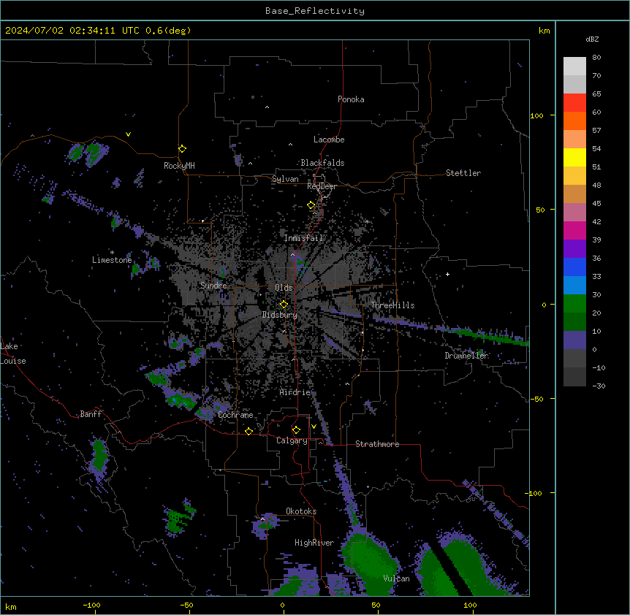
Task: Click the yellow diamond marker south of RedDeer
Action: (311, 205)
